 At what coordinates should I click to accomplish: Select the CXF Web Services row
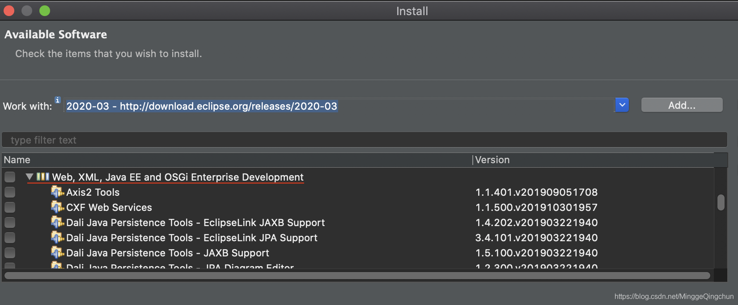point(358,207)
